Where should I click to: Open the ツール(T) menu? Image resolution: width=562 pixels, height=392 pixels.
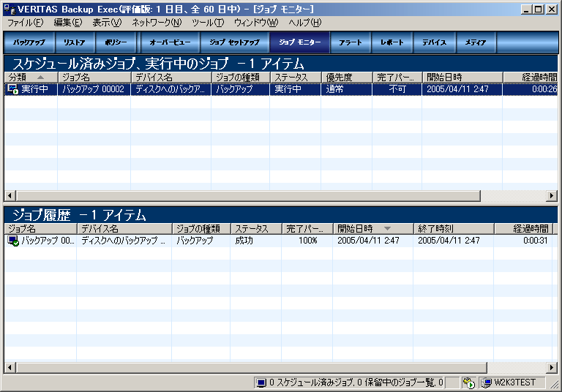(208, 23)
